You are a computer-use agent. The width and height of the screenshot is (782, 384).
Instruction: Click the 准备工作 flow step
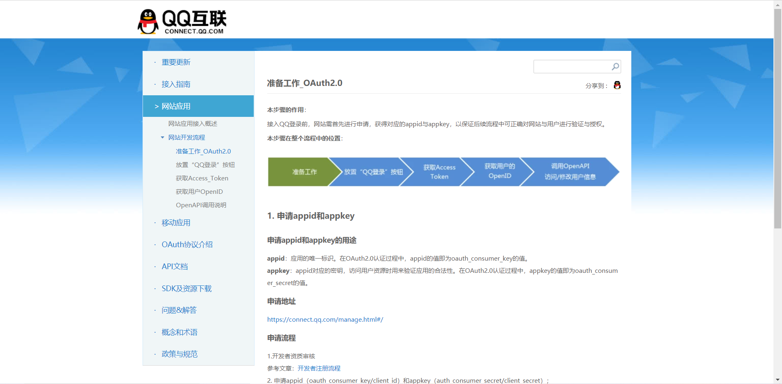tap(304, 172)
